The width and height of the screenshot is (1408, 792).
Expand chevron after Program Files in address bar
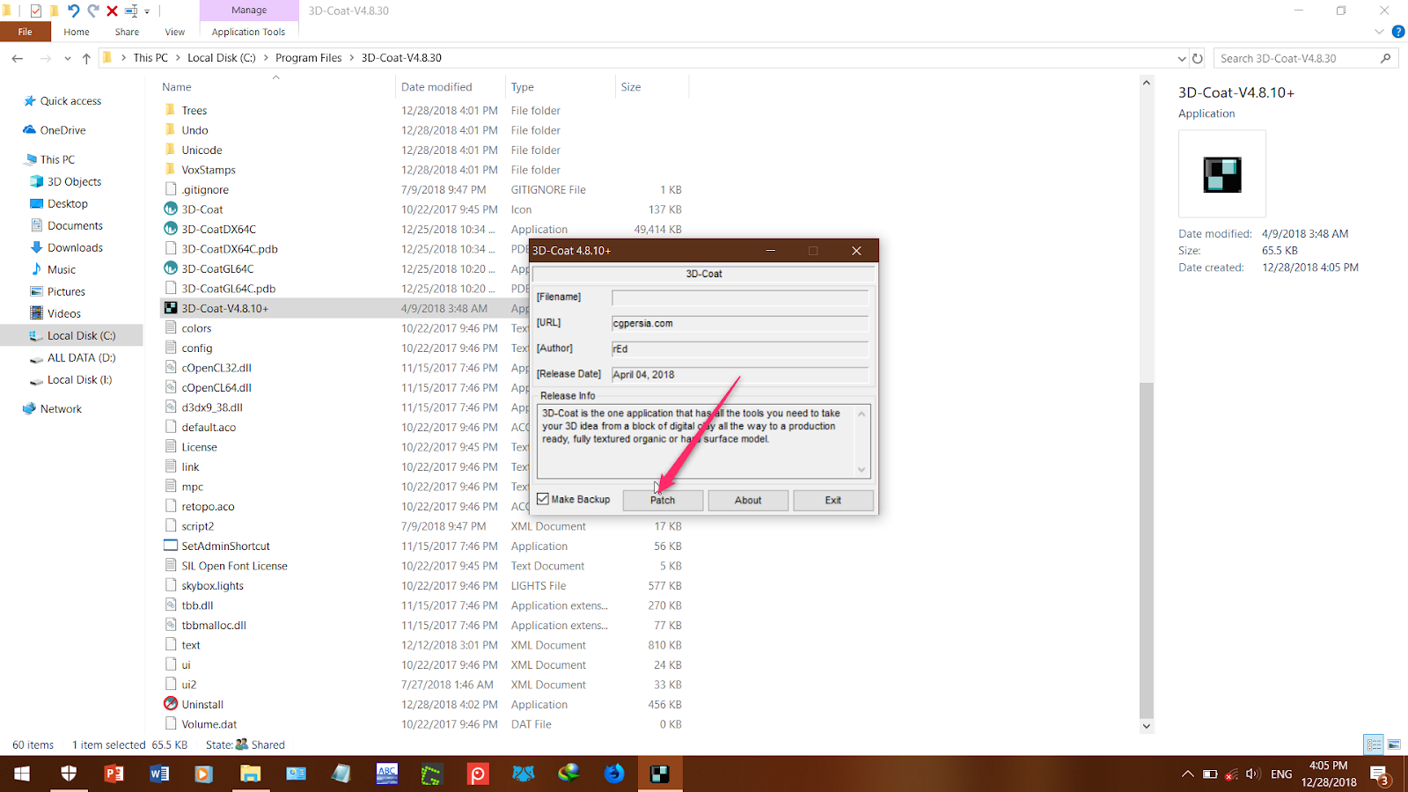click(351, 58)
